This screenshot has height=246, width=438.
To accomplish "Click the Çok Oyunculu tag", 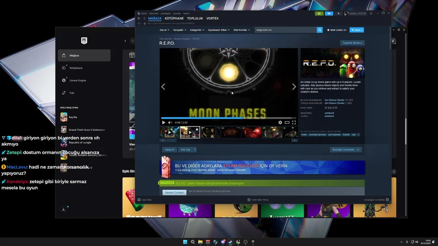I will pyautogui.click(x=334, y=135).
